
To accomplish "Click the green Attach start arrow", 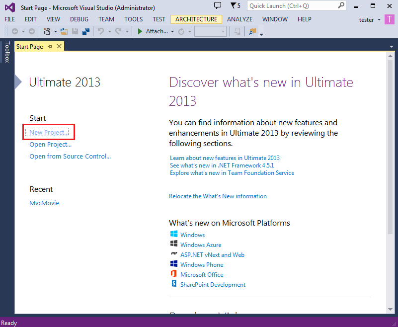I will click(x=140, y=31).
